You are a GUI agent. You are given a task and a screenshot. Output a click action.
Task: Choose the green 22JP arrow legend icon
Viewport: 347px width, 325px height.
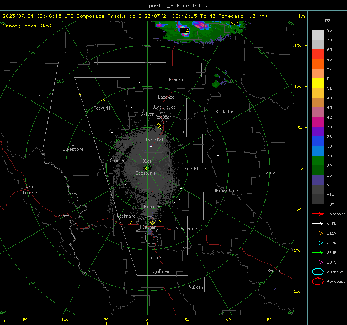[318, 252]
